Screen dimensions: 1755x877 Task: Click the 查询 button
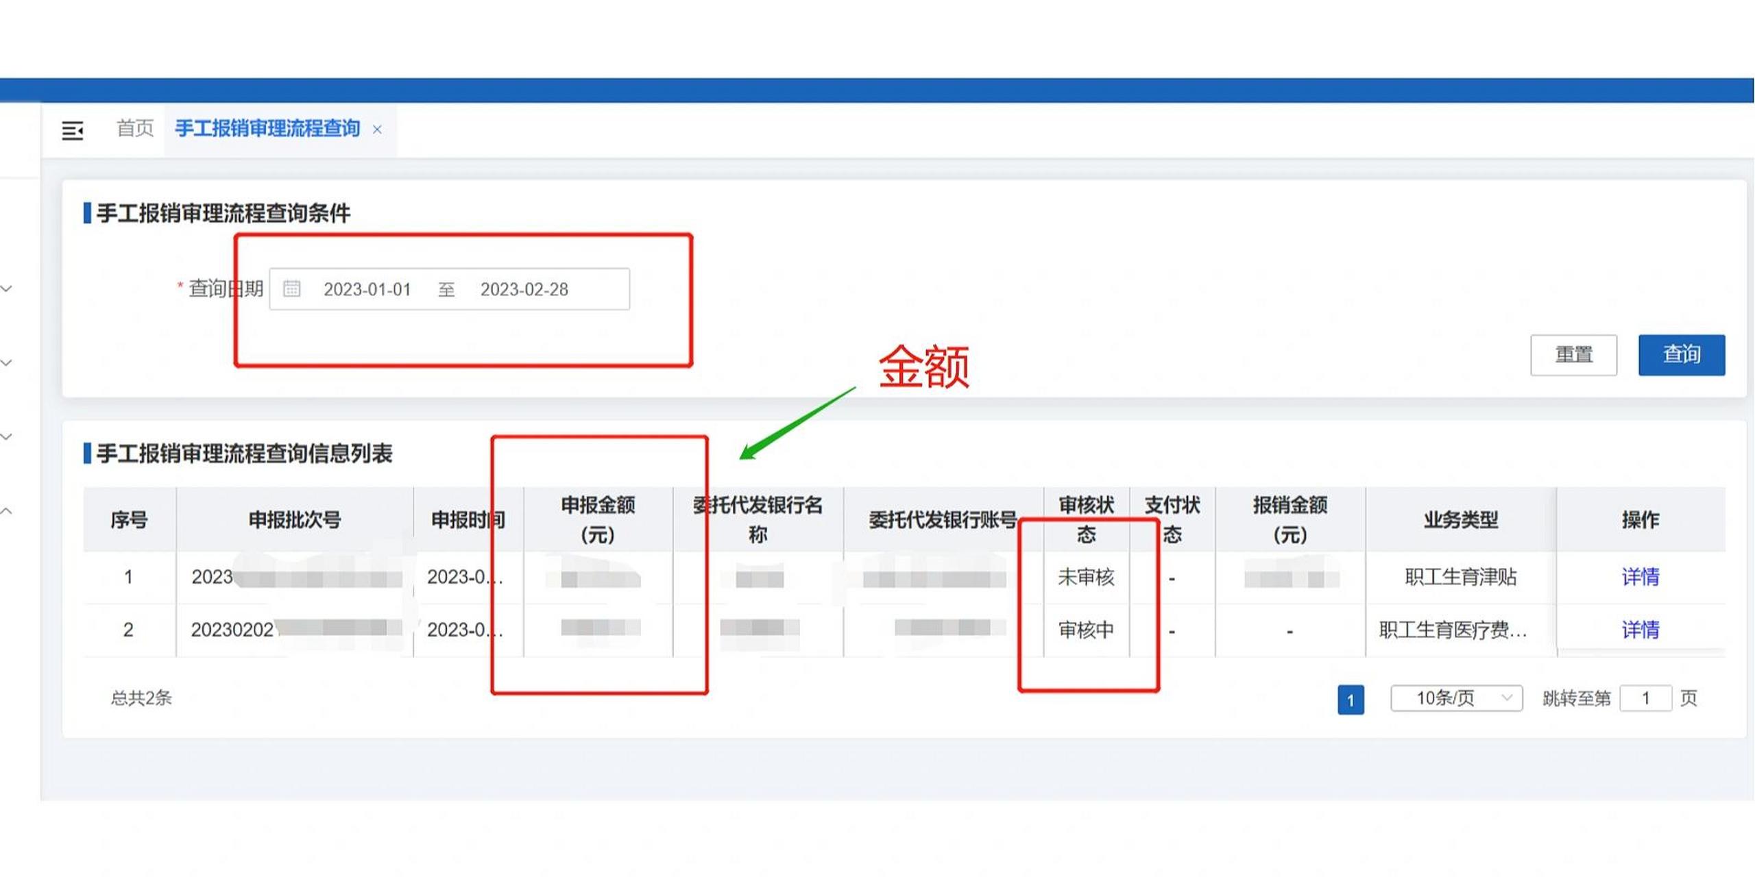point(1682,355)
